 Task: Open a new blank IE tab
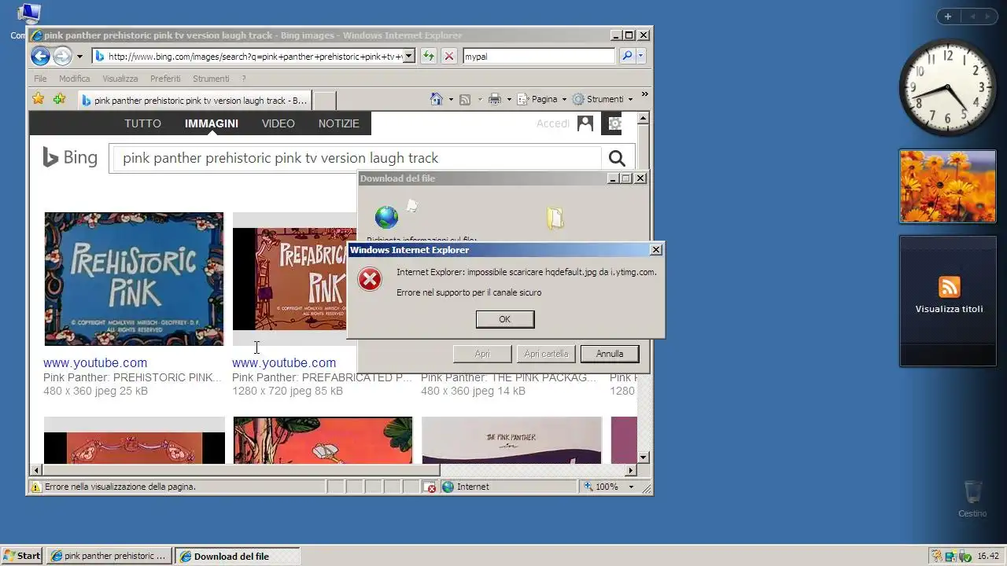tap(324, 100)
